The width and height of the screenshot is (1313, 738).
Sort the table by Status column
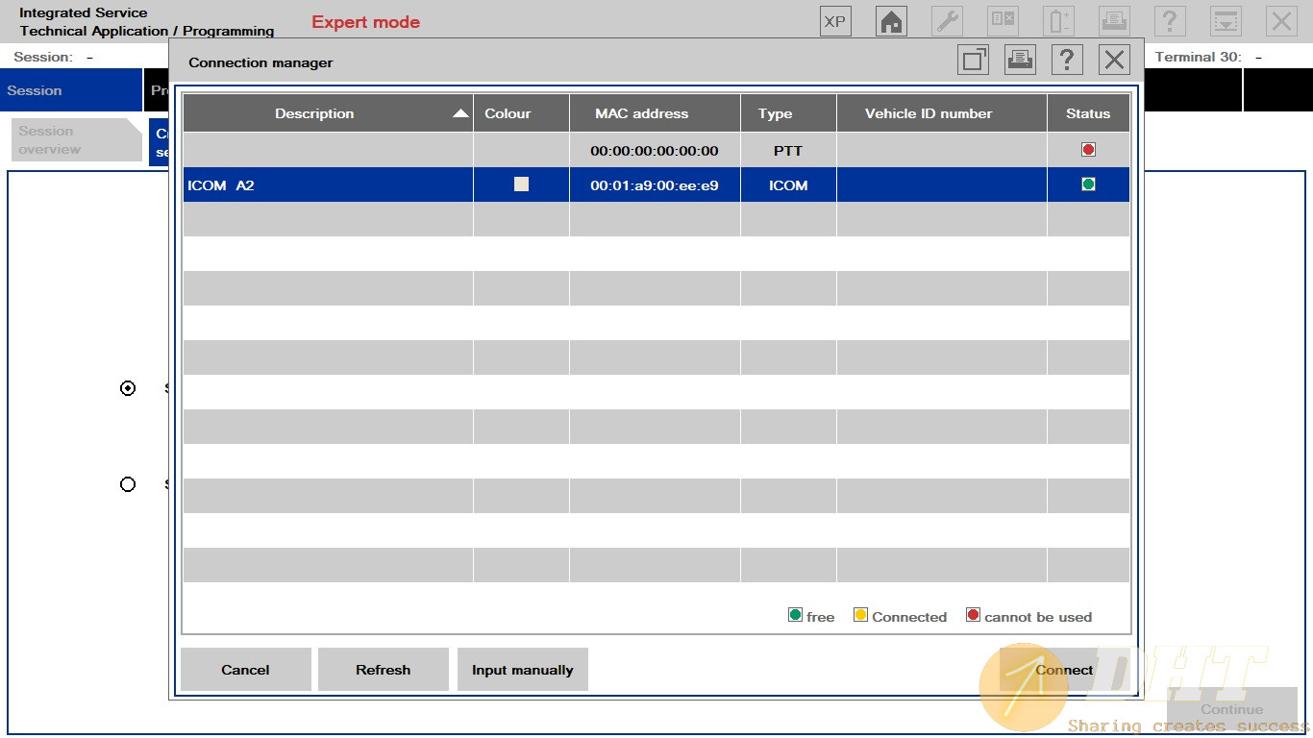(1087, 113)
